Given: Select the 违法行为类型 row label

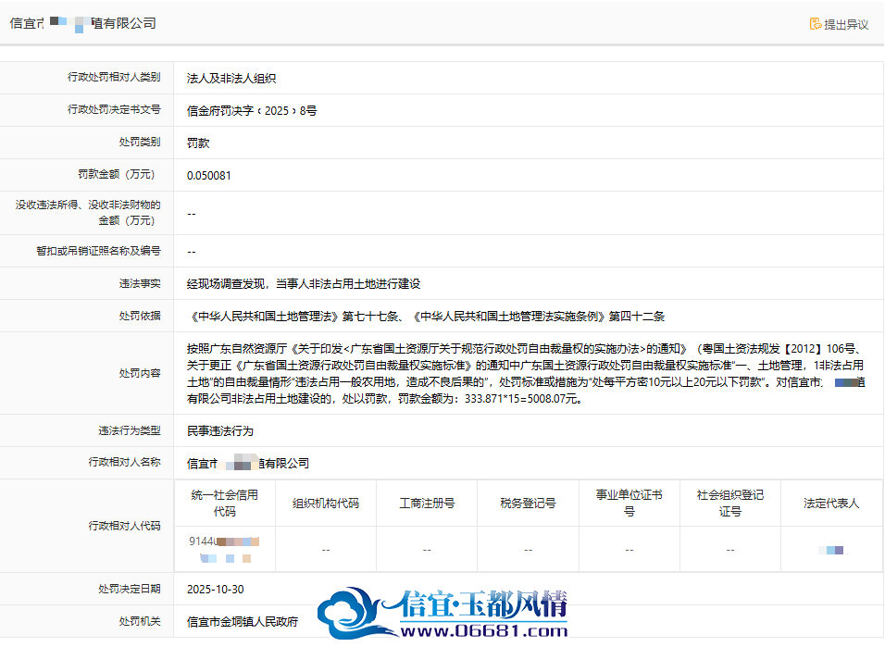Looking at the screenshot, I should [130, 430].
